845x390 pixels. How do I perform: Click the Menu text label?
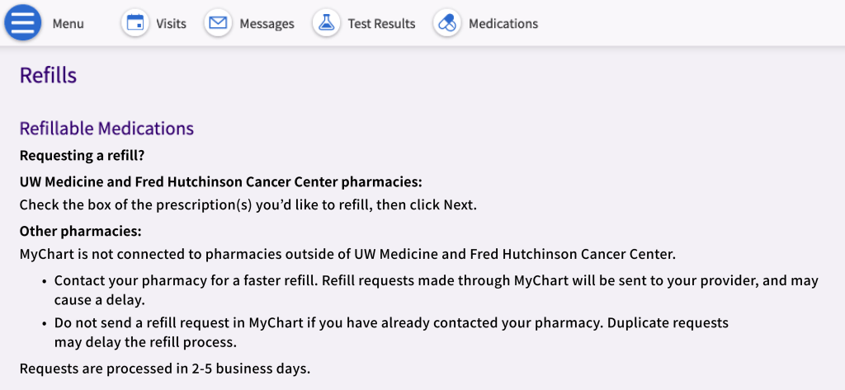click(68, 24)
